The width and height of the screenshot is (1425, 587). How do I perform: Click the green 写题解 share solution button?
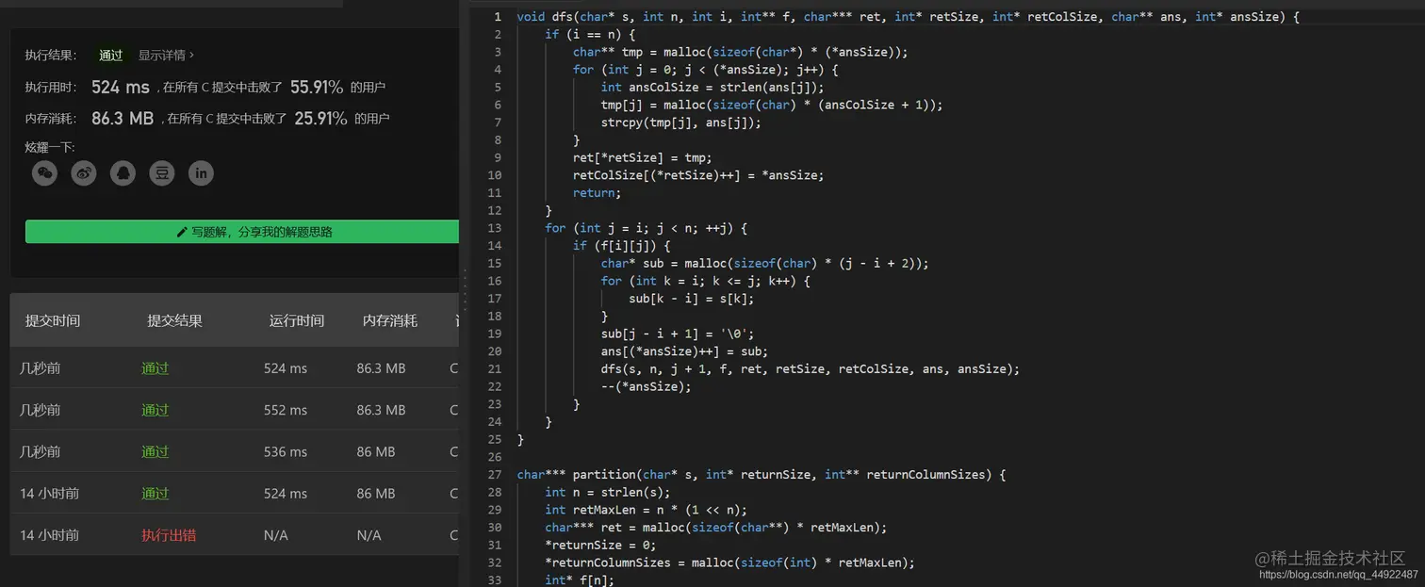click(242, 232)
